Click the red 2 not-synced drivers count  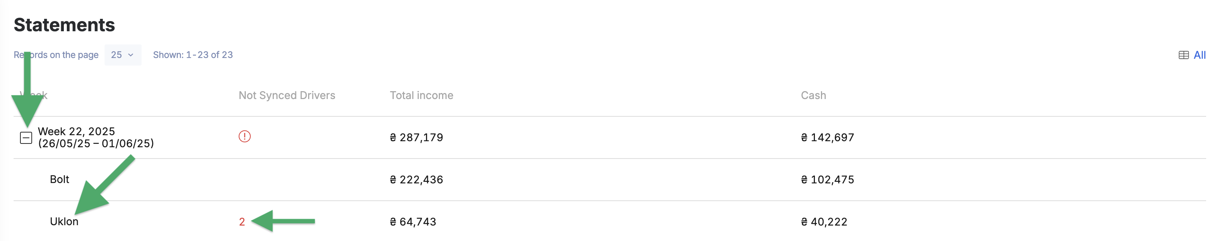coord(242,221)
